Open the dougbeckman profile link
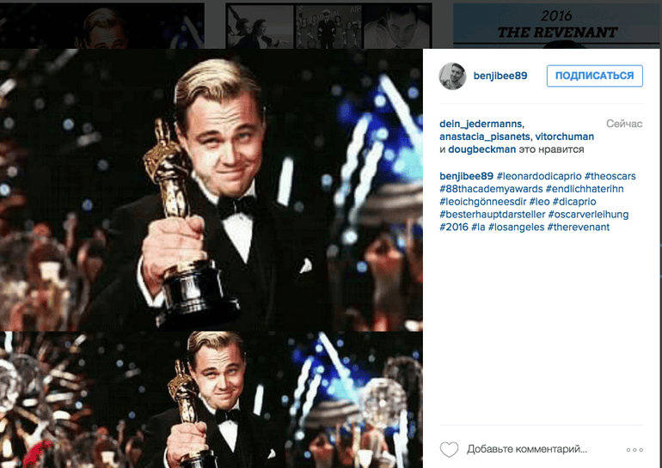Viewport: 662px width, 468px height. [x=481, y=149]
